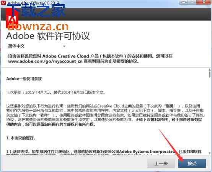This screenshot has width=212, height=172.
Task: Minimize the installer window
Action: coord(183,2)
